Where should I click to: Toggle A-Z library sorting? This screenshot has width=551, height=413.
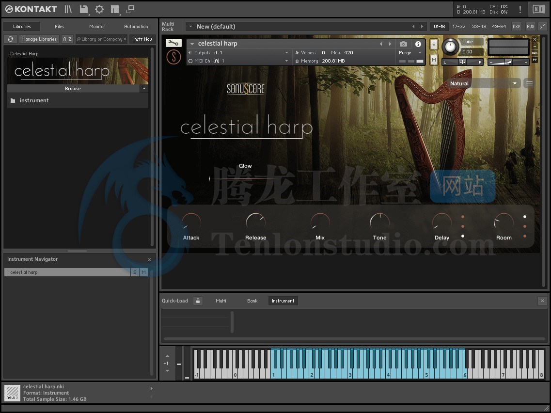[67, 39]
